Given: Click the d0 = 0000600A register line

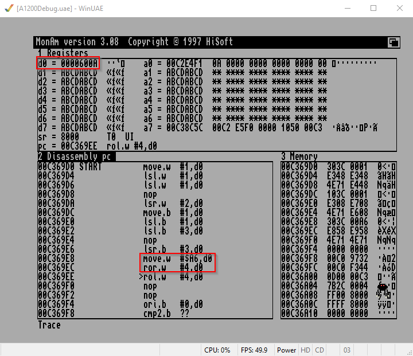Looking at the screenshot, I should pyautogui.click(x=68, y=63).
